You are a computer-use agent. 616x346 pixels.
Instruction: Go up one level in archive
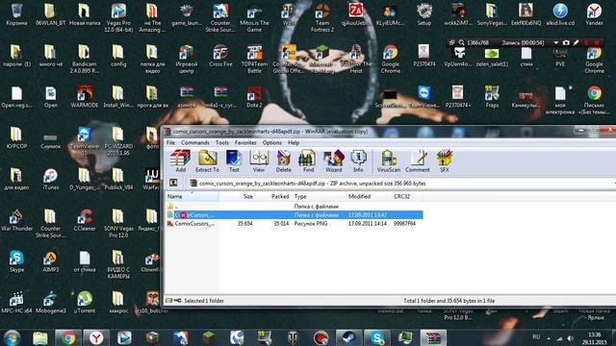[x=173, y=183]
